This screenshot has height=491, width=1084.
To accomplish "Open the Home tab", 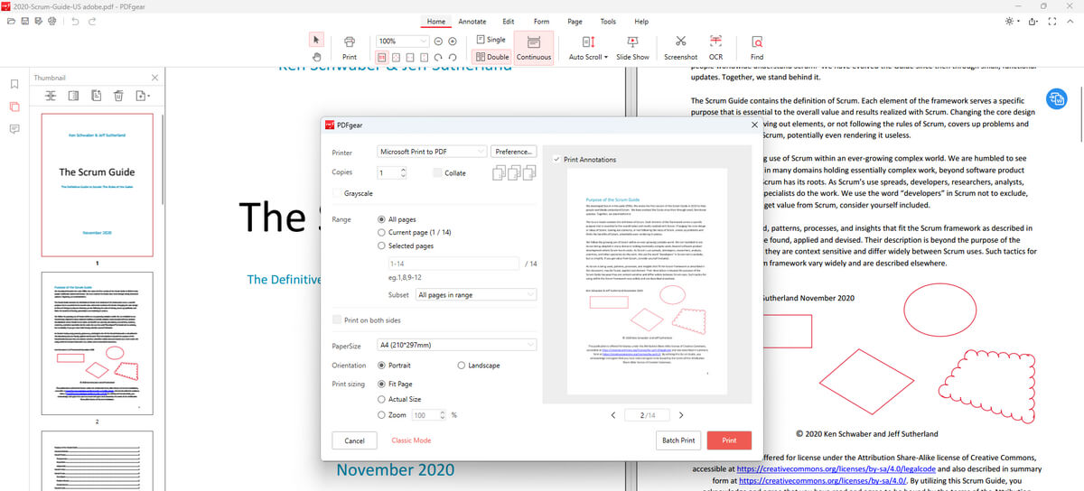I will (x=436, y=21).
